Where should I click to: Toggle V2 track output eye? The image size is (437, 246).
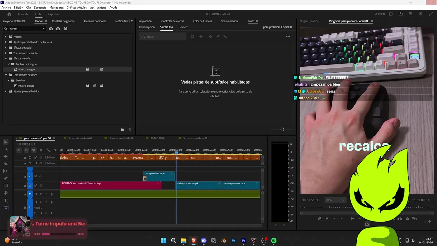(41, 176)
